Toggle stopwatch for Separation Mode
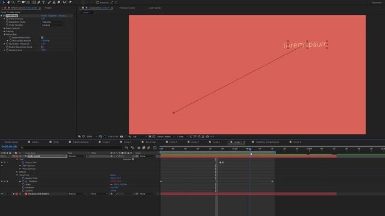 pyautogui.click(x=7, y=22)
